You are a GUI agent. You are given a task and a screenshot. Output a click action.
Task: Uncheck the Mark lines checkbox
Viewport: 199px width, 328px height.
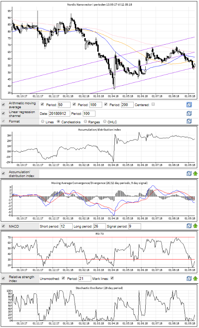tap(112, 278)
